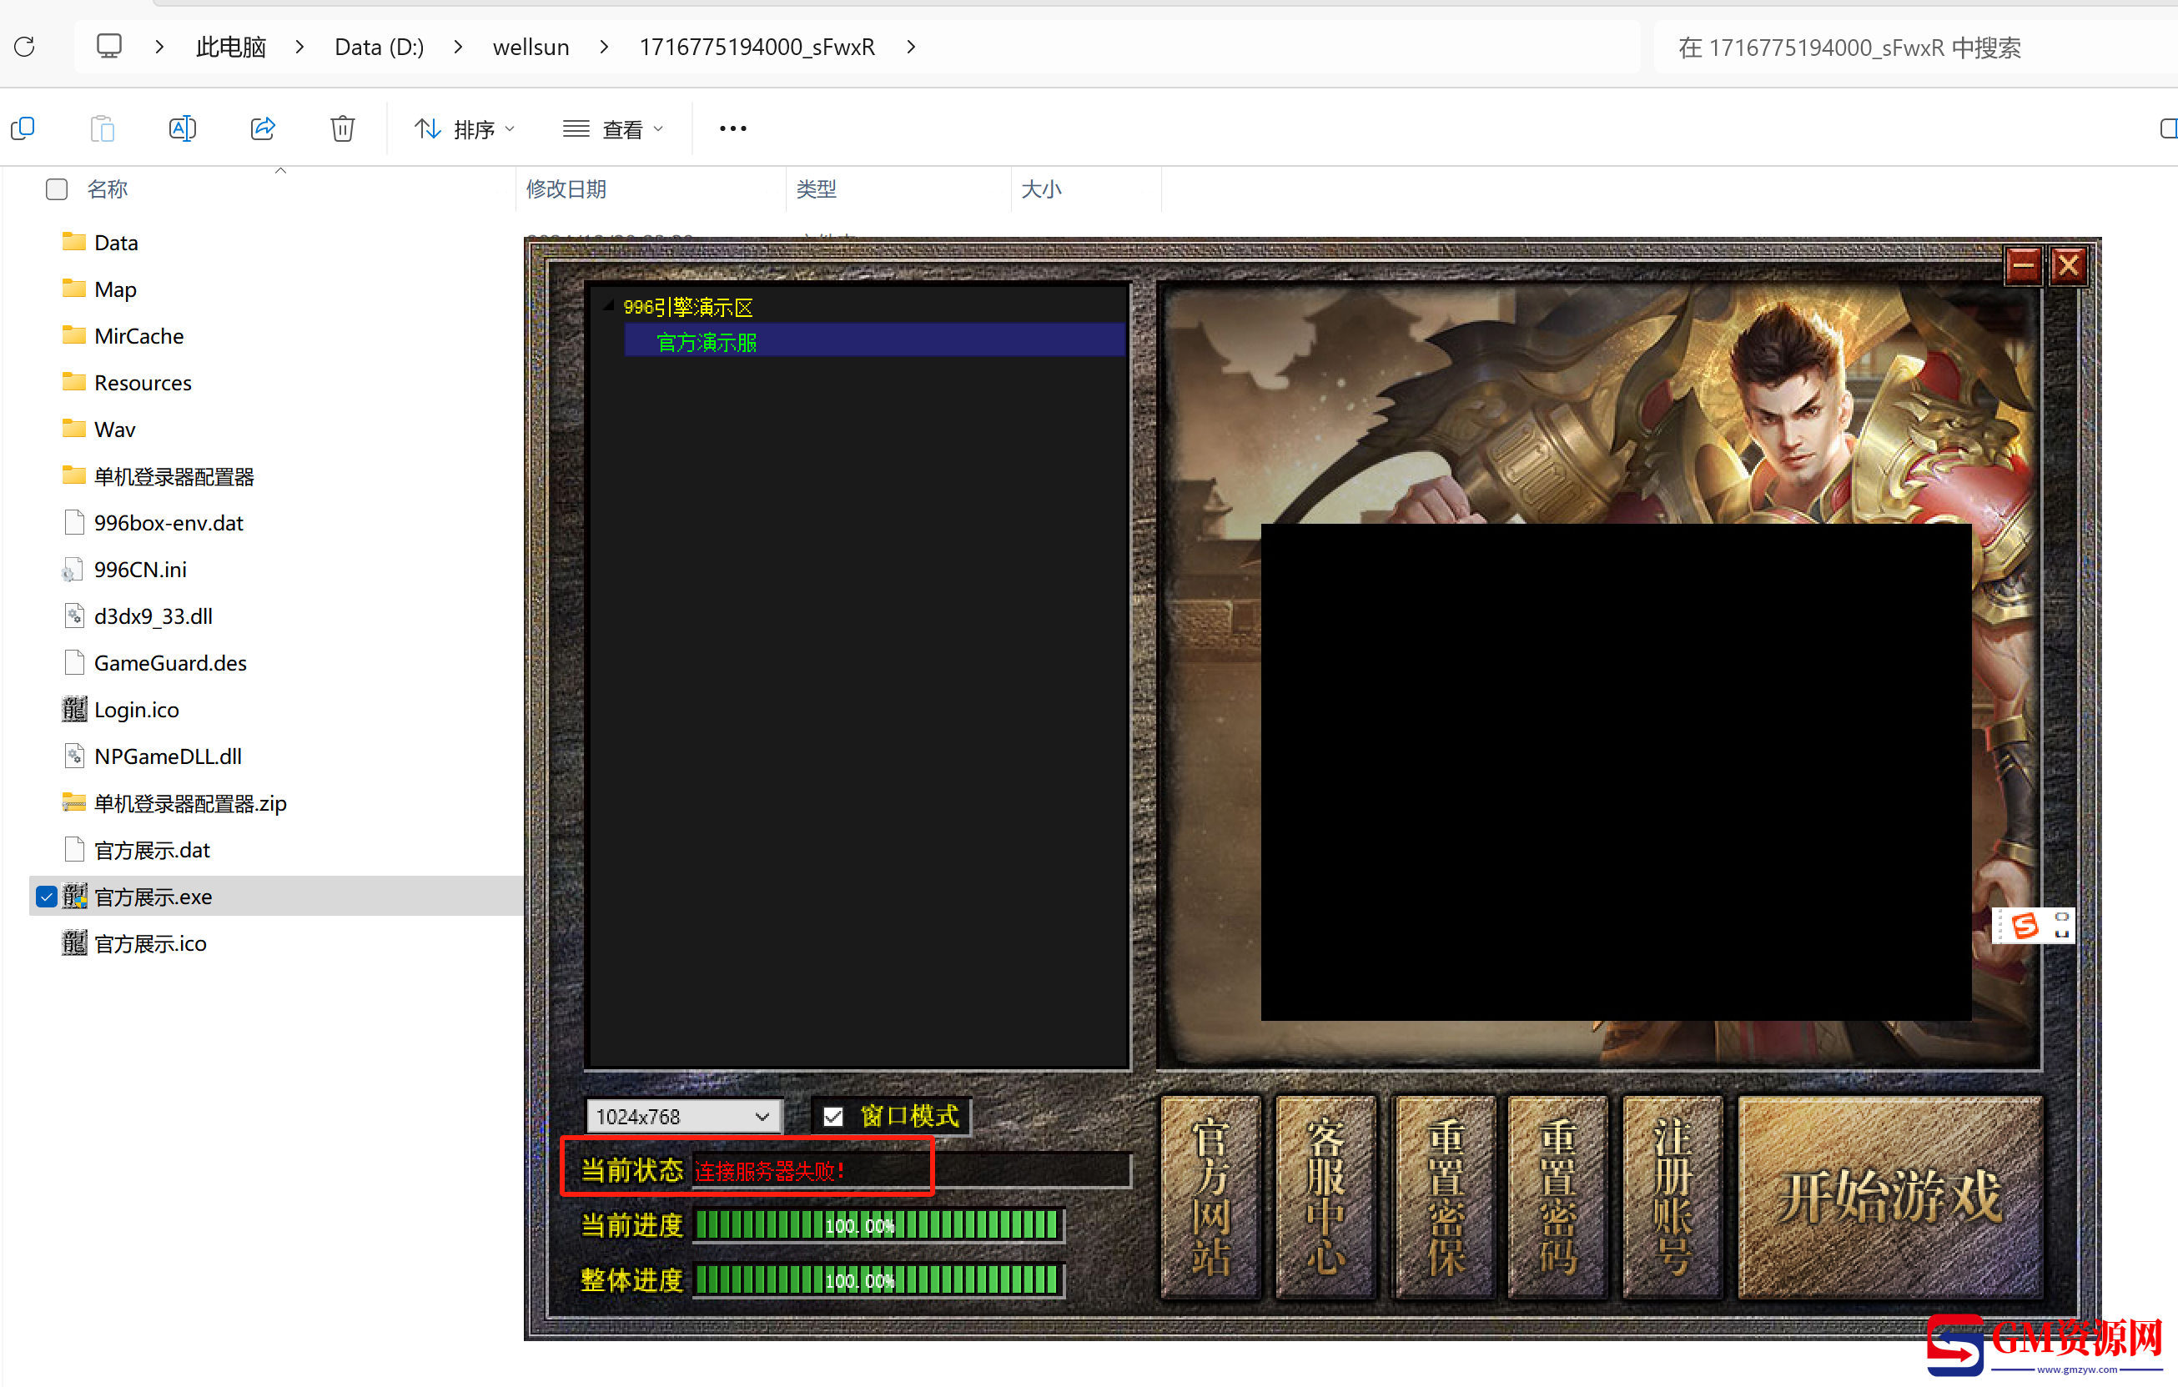Click the 重置密保 button
The height and width of the screenshot is (1387, 2178).
pyautogui.click(x=1444, y=1197)
